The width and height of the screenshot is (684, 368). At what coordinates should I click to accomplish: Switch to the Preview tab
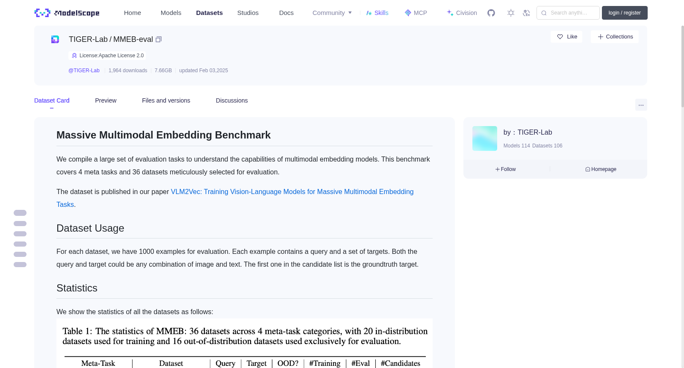(x=106, y=100)
